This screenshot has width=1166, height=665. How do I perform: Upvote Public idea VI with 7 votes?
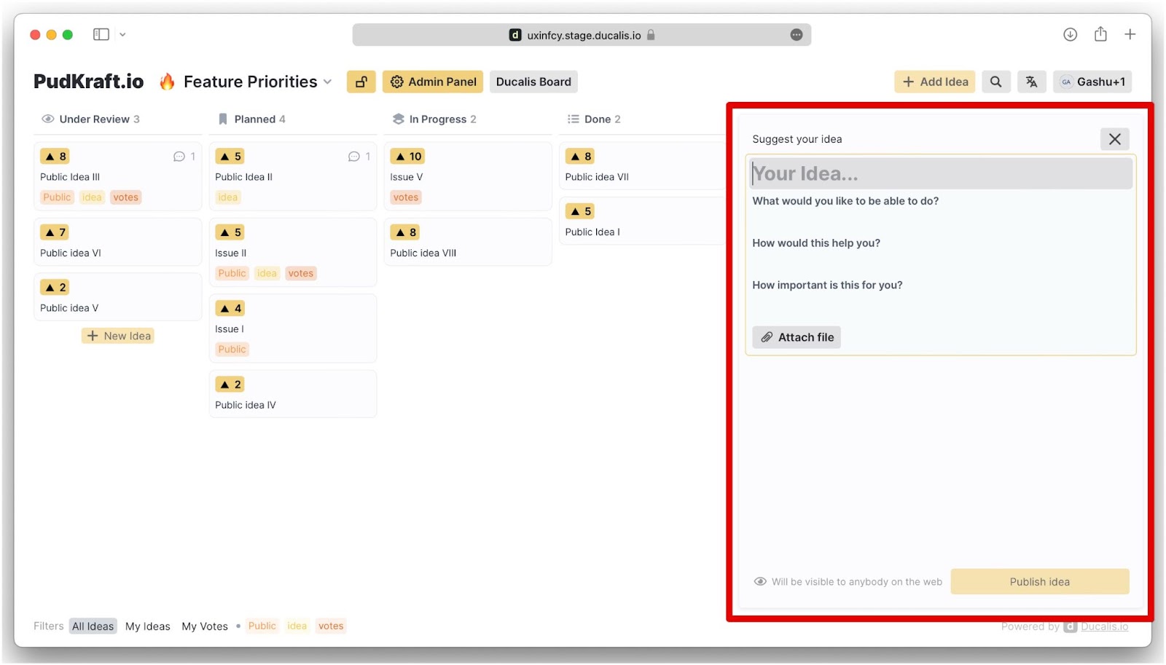tap(55, 232)
